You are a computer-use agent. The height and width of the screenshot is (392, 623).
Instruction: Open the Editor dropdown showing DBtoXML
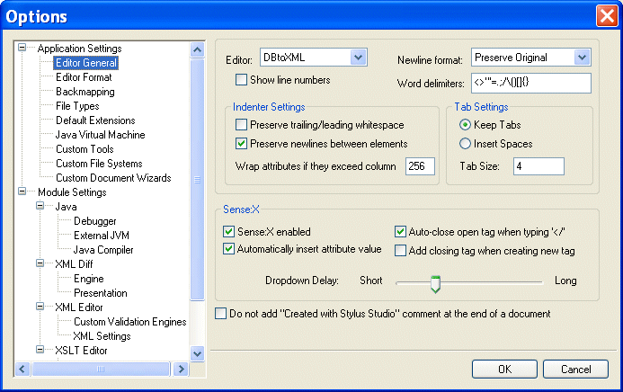(x=359, y=58)
